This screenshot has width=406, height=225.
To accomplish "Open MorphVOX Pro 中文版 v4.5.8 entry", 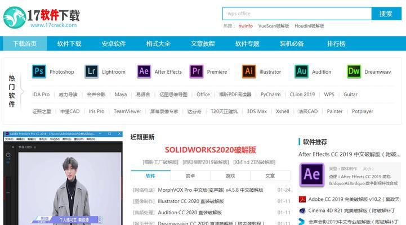I will pyautogui.click(x=211, y=190).
